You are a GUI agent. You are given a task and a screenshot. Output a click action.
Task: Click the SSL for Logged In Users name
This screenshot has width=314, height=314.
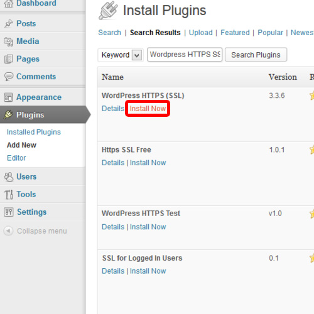142,258
